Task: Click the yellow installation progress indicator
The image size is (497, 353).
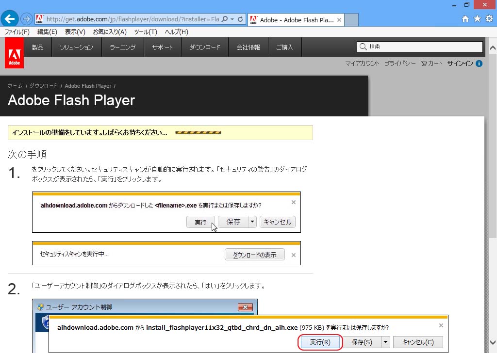Action: pos(198,132)
